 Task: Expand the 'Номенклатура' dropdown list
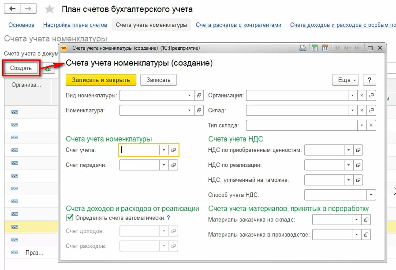(189, 110)
